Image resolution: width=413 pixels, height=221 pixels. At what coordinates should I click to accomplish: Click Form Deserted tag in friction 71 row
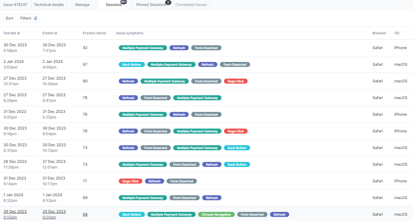[x=182, y=181]
